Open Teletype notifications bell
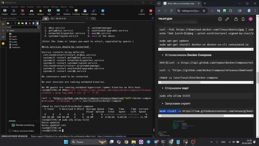 pyautogui.click(x=243, y=19)
